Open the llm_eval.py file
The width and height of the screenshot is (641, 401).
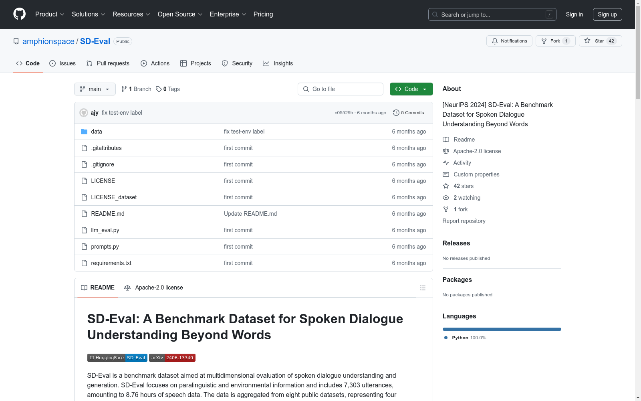105,230
